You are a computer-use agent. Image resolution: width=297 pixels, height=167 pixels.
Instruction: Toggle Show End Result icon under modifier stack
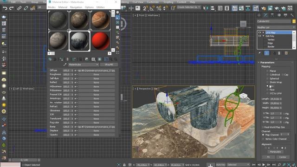(x=267, y=53)
